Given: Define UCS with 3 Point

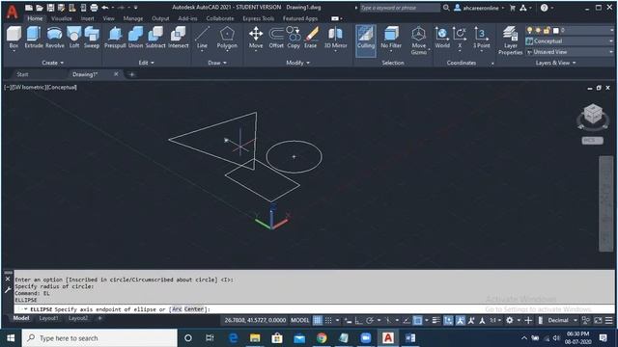Looking at the screenshot, I should tap(481, 38).
